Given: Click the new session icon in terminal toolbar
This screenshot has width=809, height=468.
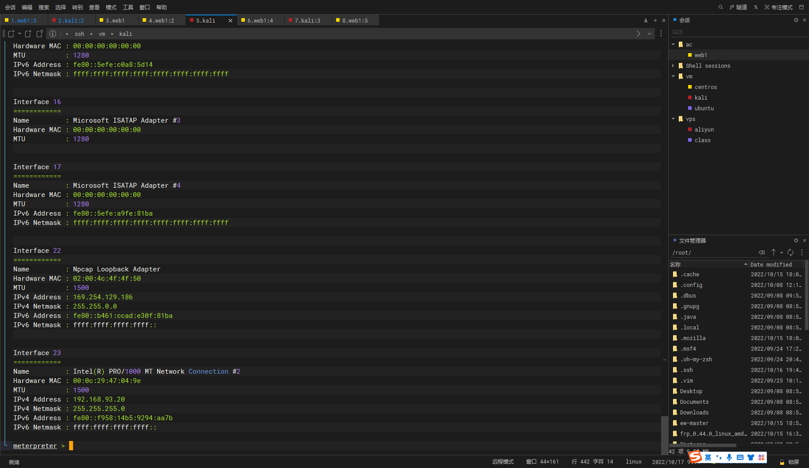Looking at the screenshot, I should pyautogui.click(x=11, y=34).
